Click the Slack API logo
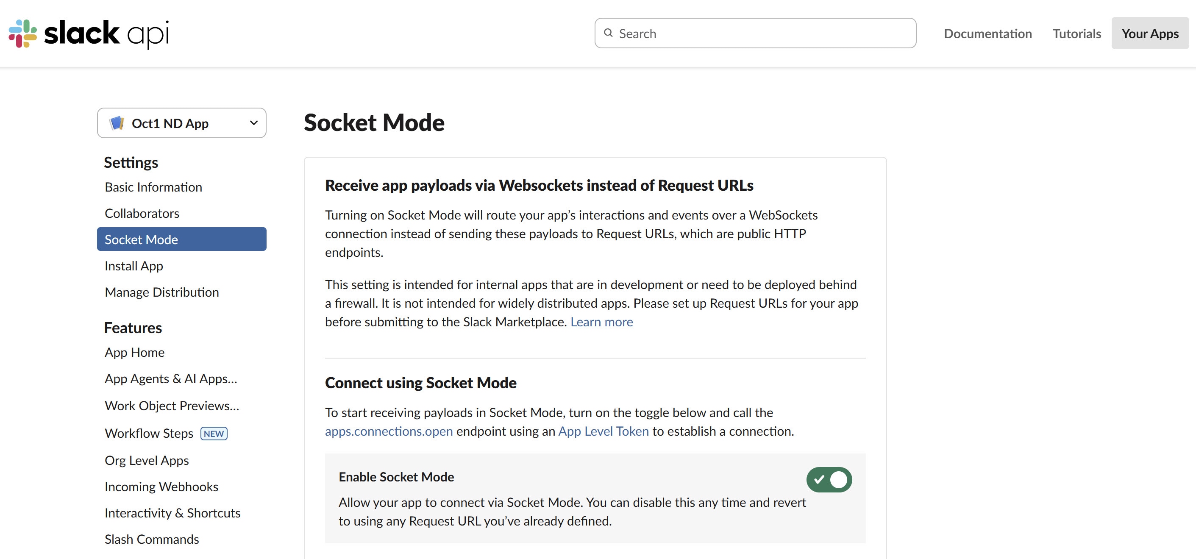 (x=88, y=33)
